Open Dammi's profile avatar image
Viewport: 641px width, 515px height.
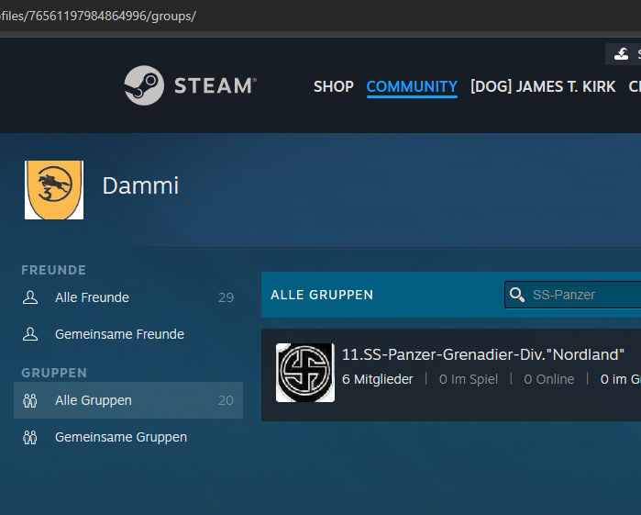click(54, 190)
